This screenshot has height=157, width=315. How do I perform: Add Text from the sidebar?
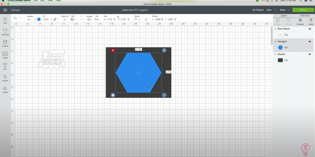point(5,66)
